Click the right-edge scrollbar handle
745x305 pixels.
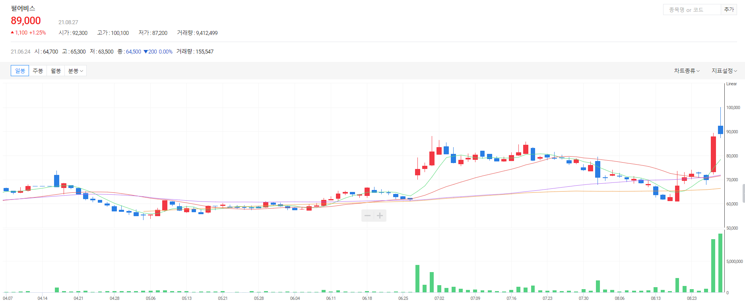[x=743, y=193]
